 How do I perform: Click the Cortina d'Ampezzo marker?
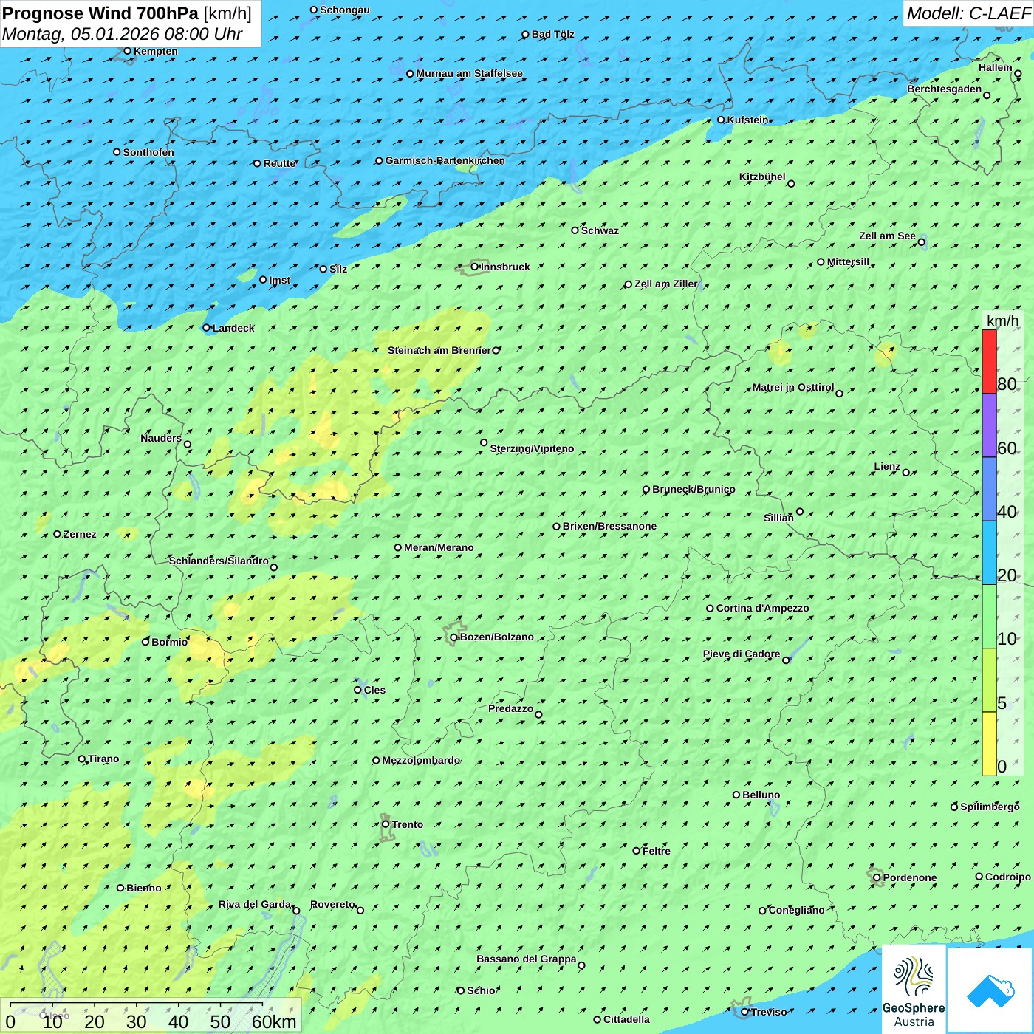point(710,609)
